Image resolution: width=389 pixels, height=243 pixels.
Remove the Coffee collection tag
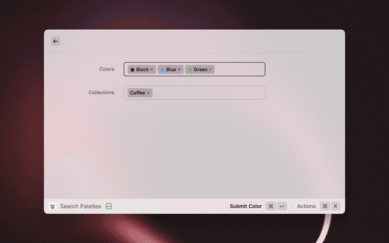[x=148, y=93]
